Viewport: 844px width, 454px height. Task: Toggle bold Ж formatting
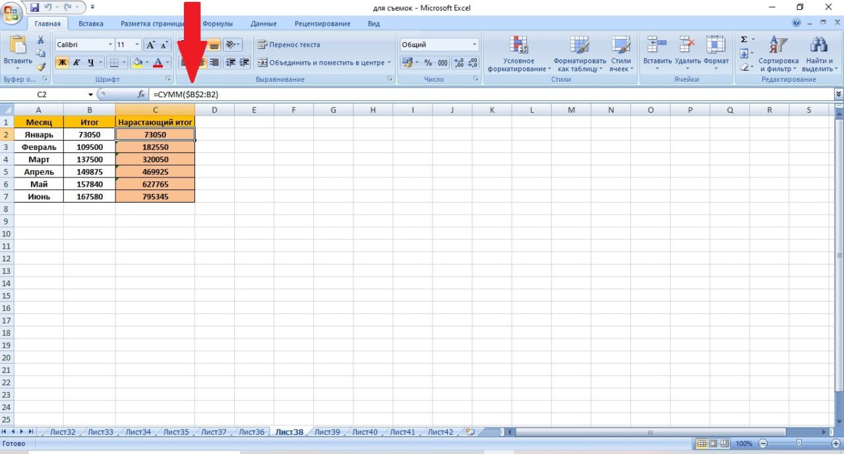point(62,63)
